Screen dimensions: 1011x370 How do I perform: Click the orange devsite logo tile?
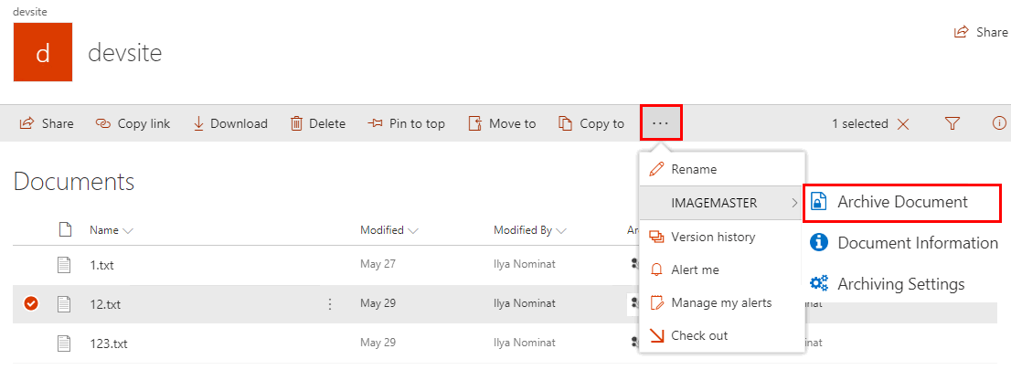(x=43, y=52)
